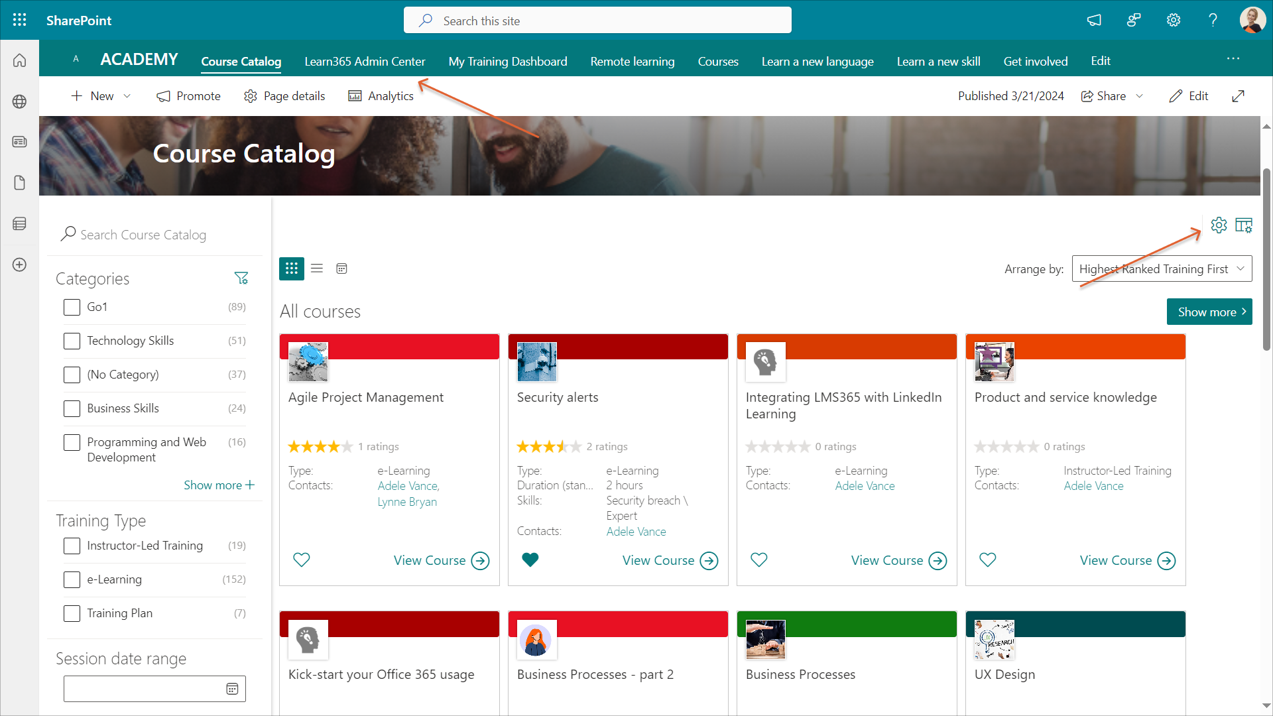Show more categories

pyautogui.click(x=219, y=485)
